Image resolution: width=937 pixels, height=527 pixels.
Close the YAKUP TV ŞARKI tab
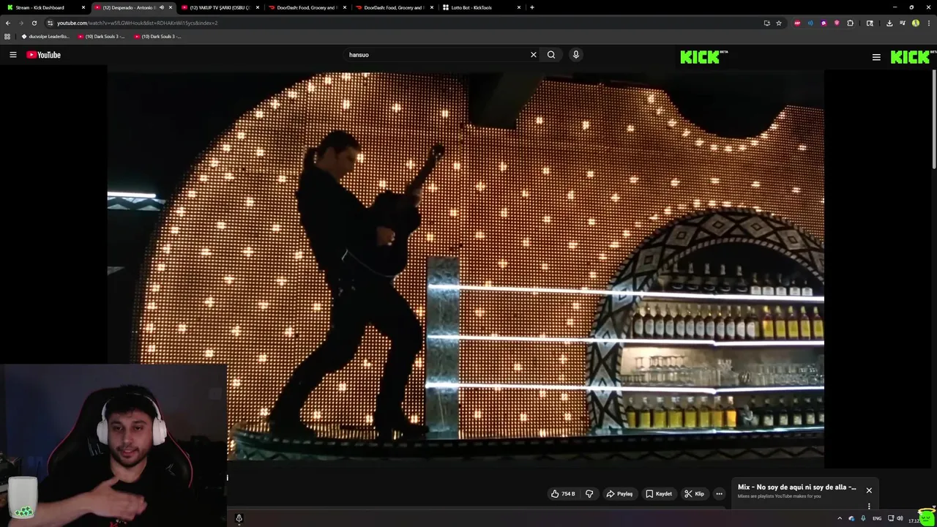(258, 7)
